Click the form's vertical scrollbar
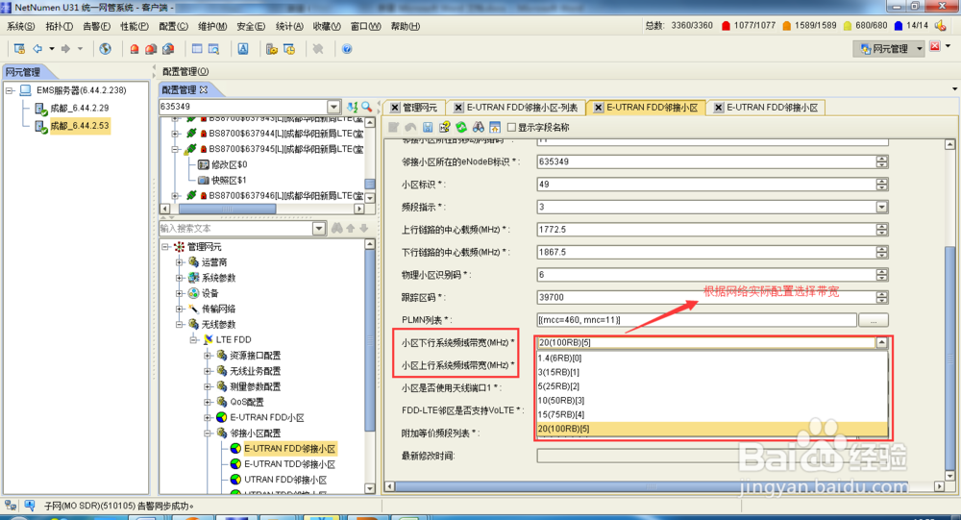961x520 pixels. [x=949, y=310]
